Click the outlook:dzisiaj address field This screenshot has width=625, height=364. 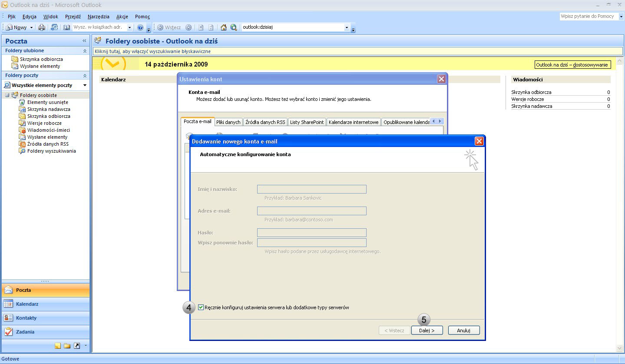coord(292,27)
